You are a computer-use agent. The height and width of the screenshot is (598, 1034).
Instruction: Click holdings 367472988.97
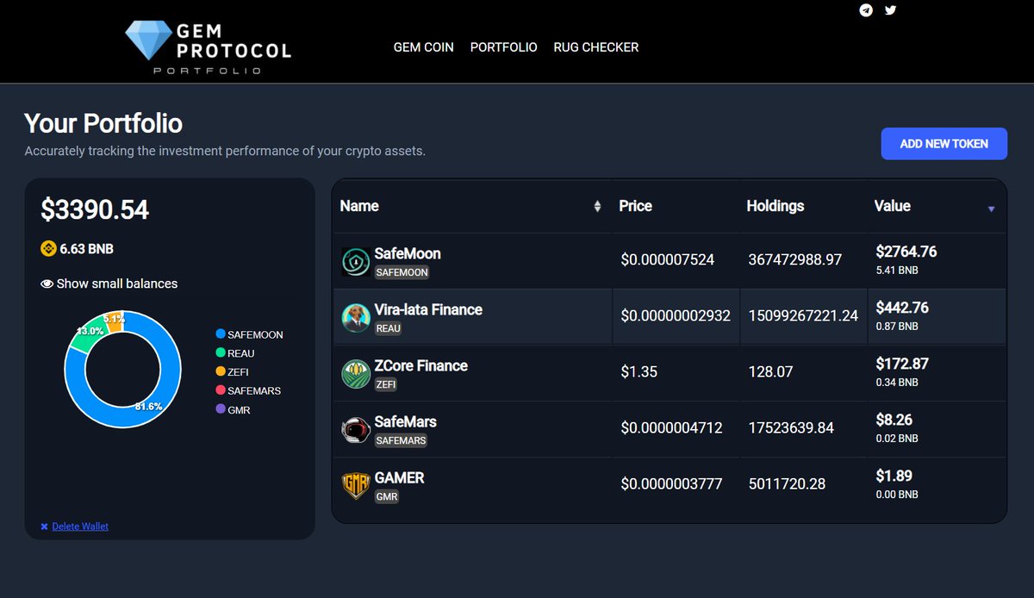[795, 259]
